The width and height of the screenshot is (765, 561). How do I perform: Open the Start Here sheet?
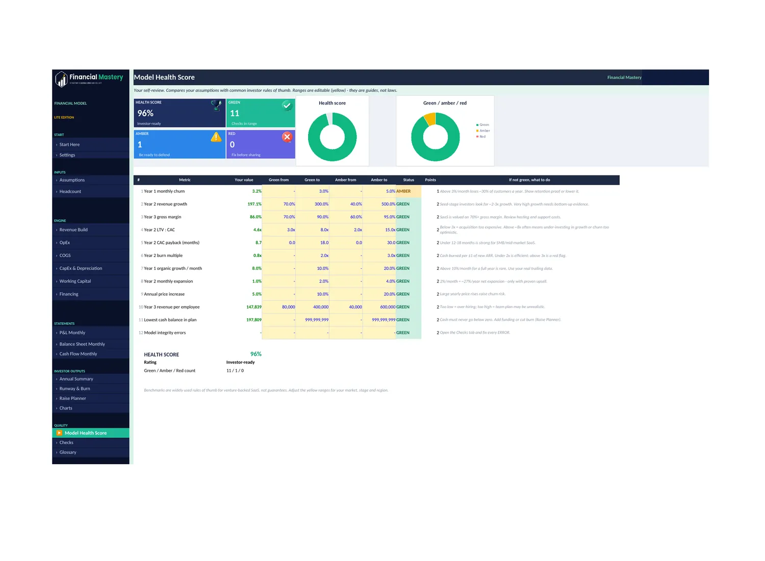tap(91, 144)
